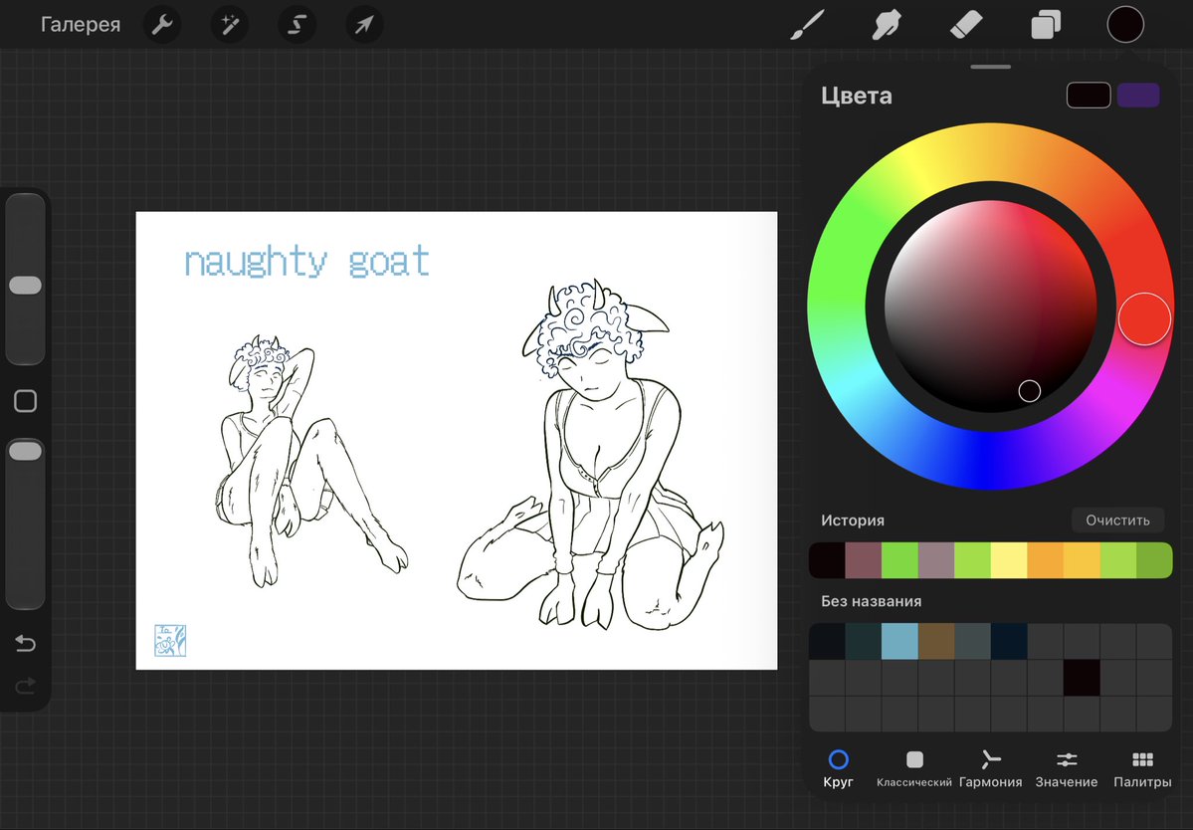This screenshot has height=830, width=1193.
Task: Select the Eraser tool
Action: click(967, 24)
